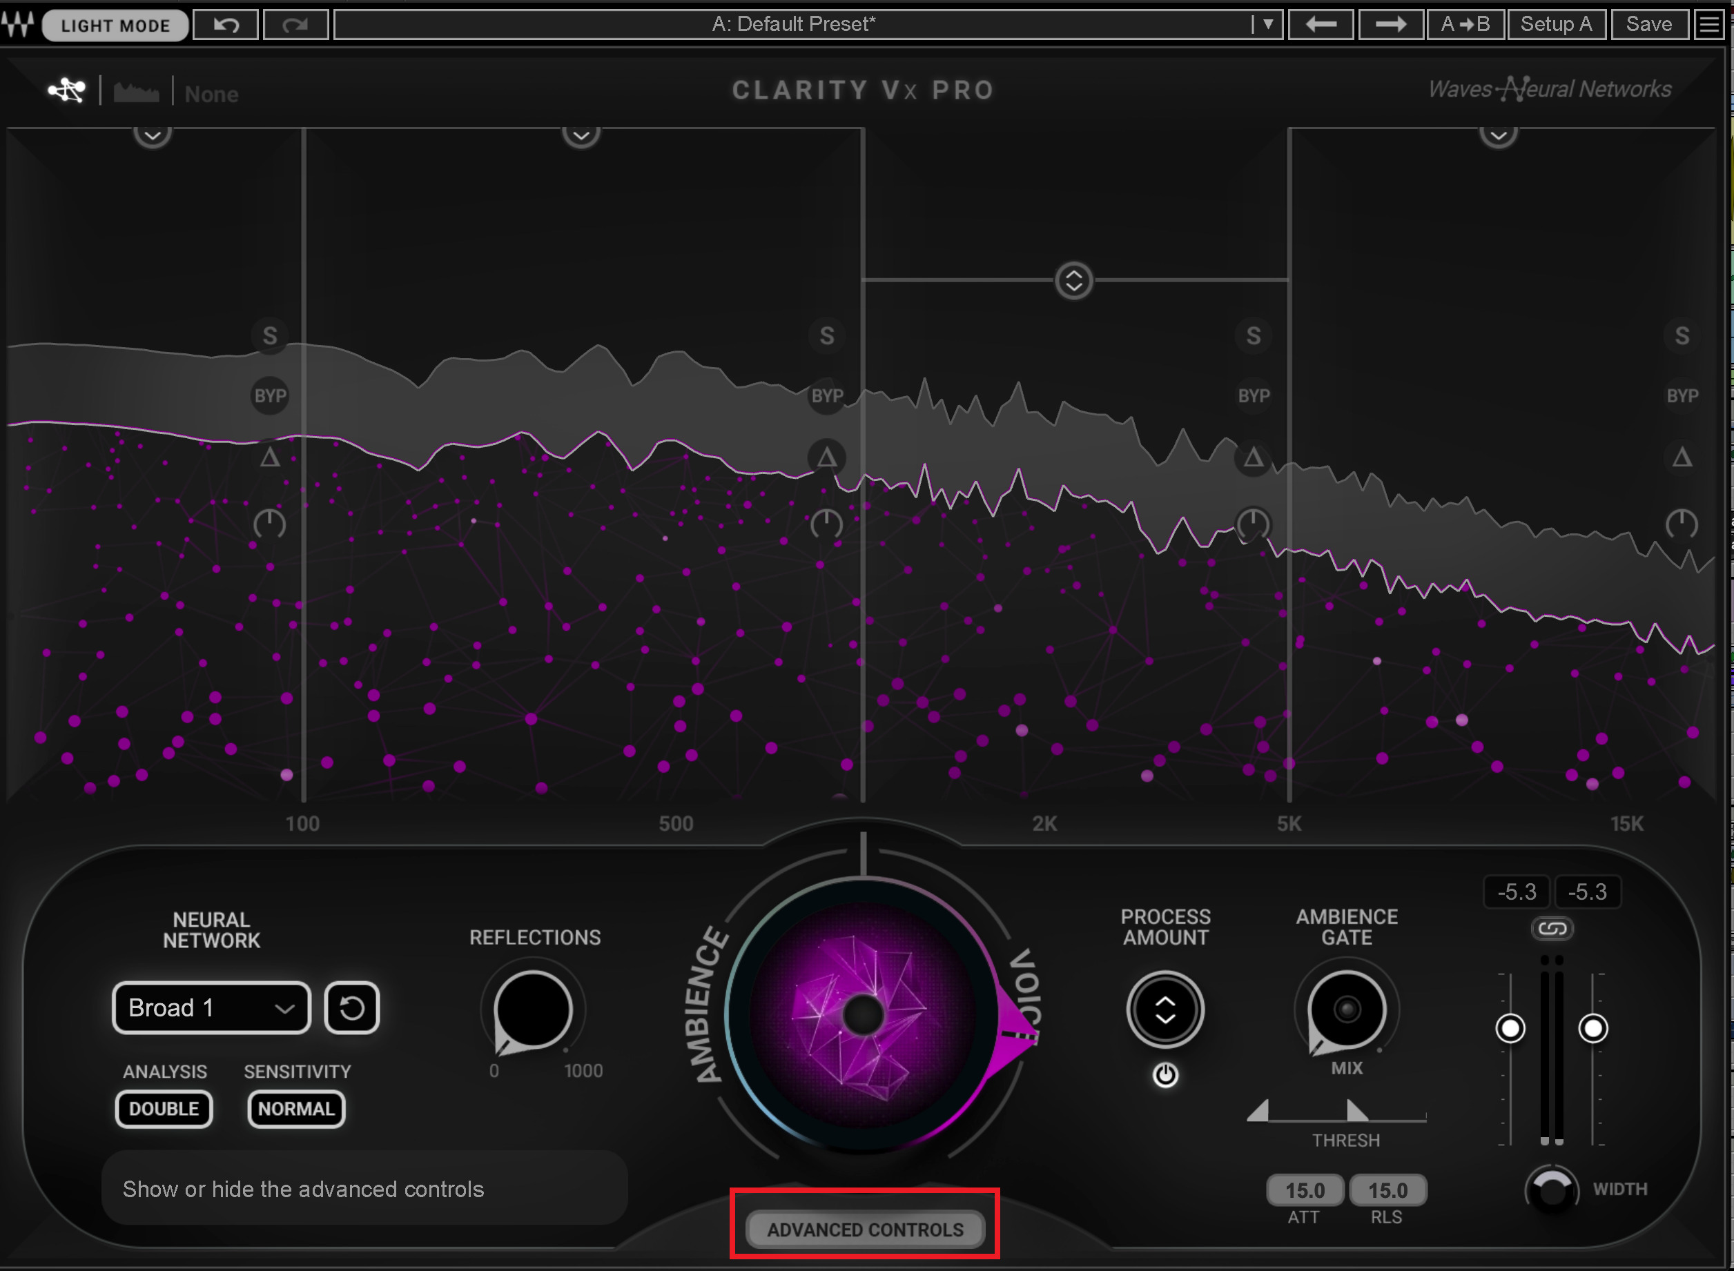Toggle the power icon on the second band
1734x1271 pixels.
[x=826, y=524]
